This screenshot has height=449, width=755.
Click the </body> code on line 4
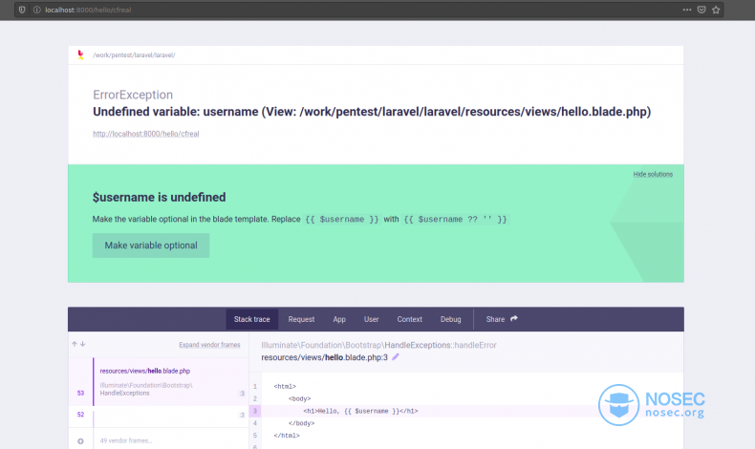301,423
